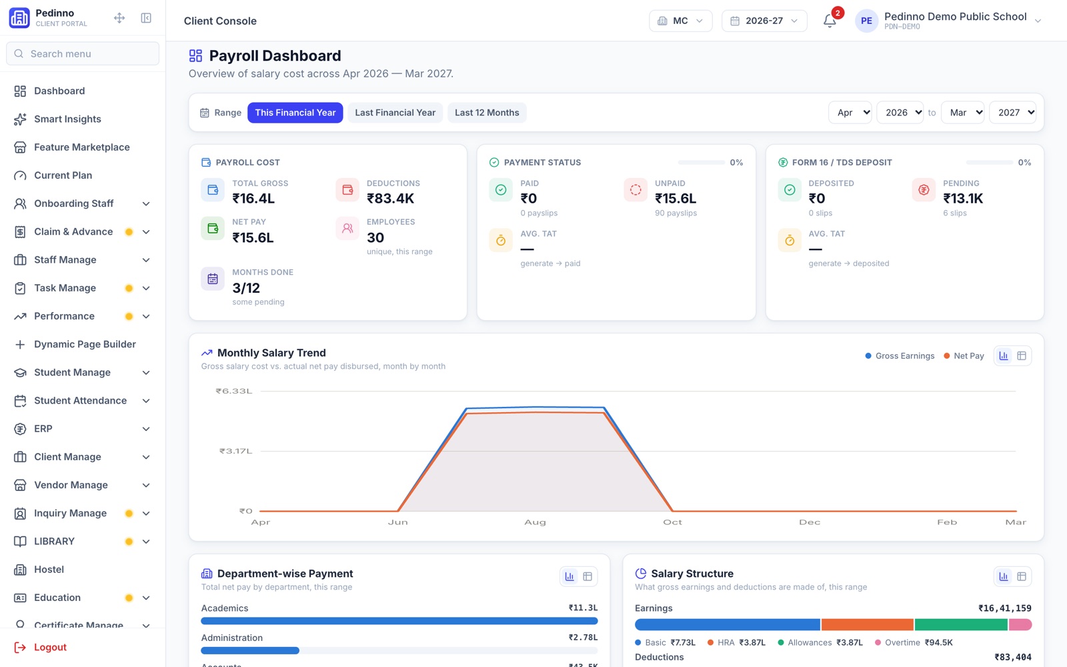Click the Academics payment bar
The image size is (1067, 667).
[x=399, y=621]
